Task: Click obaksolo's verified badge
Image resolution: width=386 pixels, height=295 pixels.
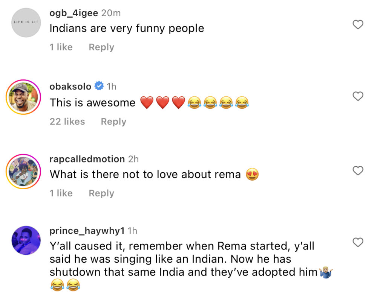Action: [x=99, y=87]
